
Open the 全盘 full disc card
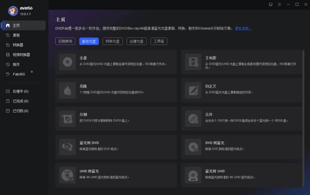coord(116,62)
